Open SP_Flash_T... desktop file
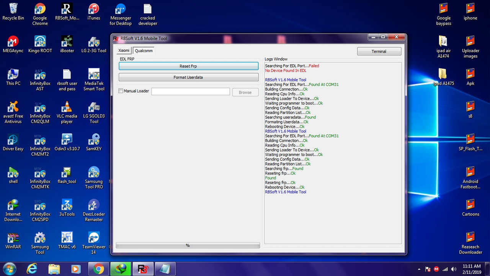This screenshot has width=490, height=276. tap(470, 143)
